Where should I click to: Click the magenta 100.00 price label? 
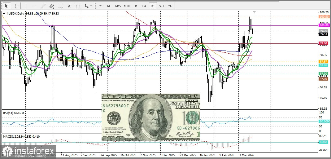pyautogui.click(x=324, y=25)
